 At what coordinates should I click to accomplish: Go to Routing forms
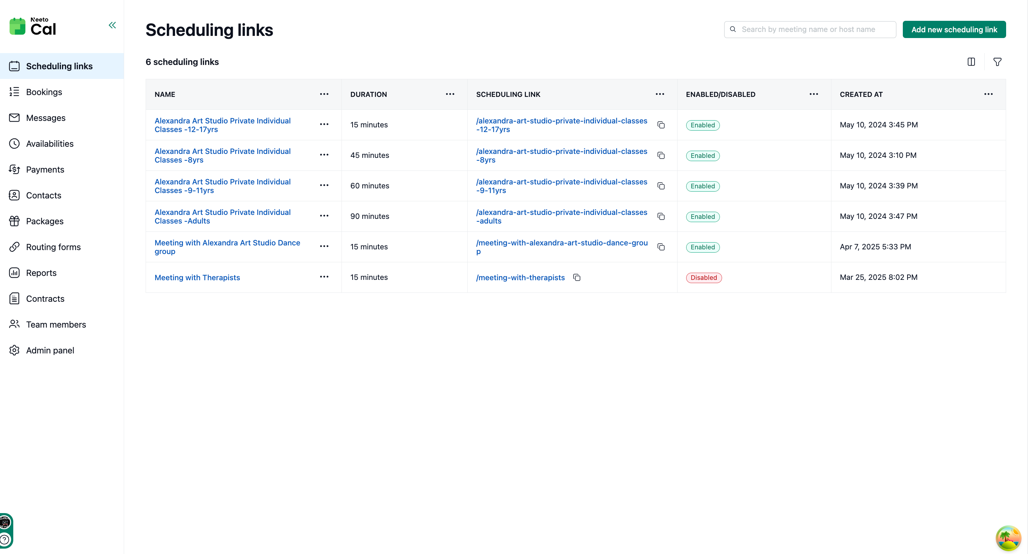(x=62, y=247)
